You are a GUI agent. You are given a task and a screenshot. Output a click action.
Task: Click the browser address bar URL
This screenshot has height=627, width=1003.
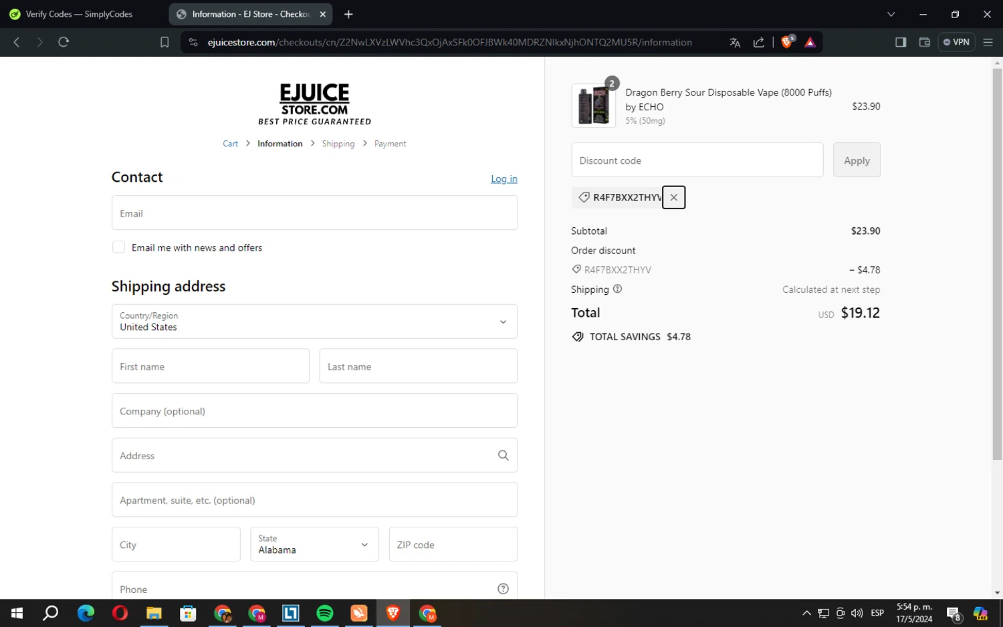point(449,42)
